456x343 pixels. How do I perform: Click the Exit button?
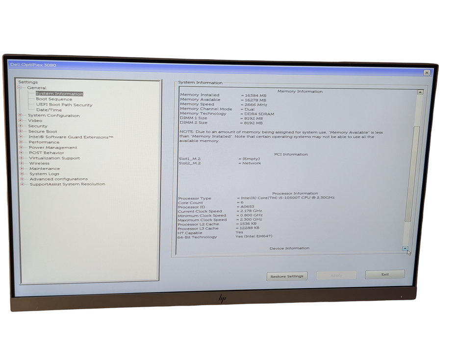385,274
